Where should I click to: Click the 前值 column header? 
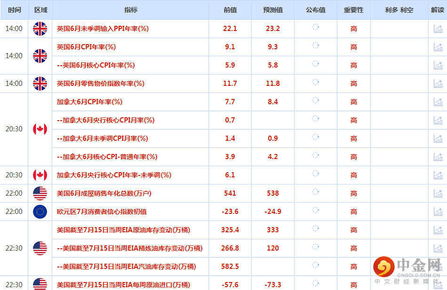(x=230, y=10)
